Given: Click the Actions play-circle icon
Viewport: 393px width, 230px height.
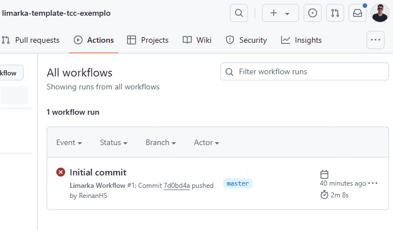Looking at the screenshot, I should pyautogui.click(x=78, y=40).
